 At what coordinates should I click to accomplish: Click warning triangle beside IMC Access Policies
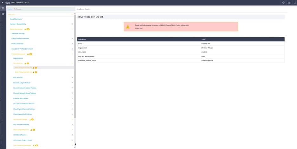click(30, 119)
